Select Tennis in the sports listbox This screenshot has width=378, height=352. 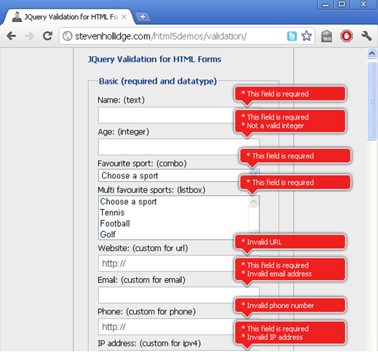(112, 213)
